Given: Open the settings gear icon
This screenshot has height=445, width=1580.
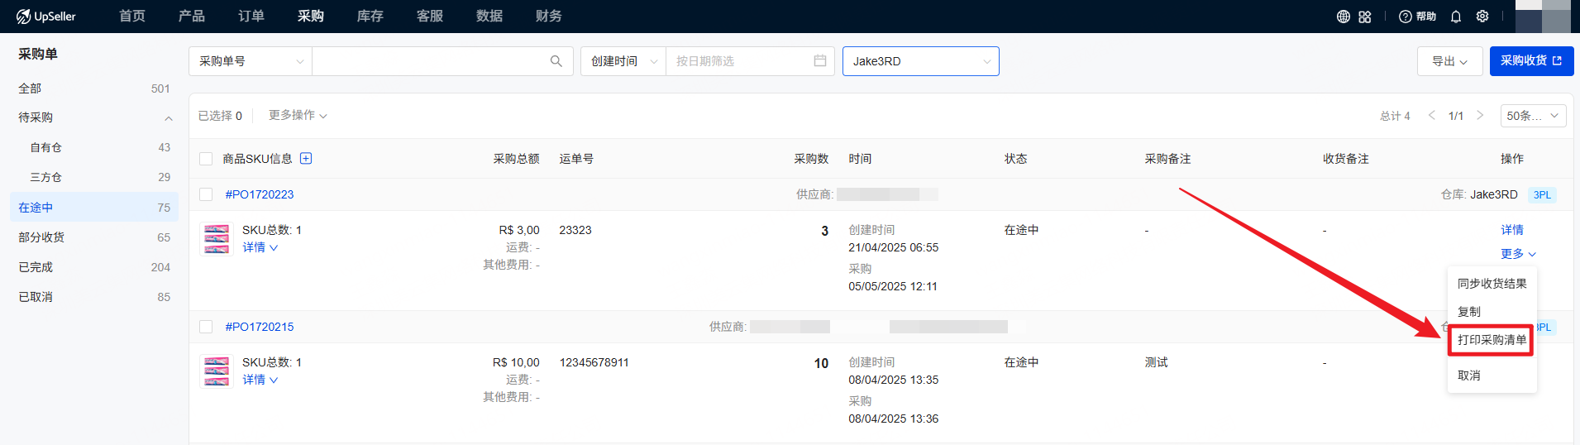Looking at the screenshot, I should click(x=1482, y=17).
